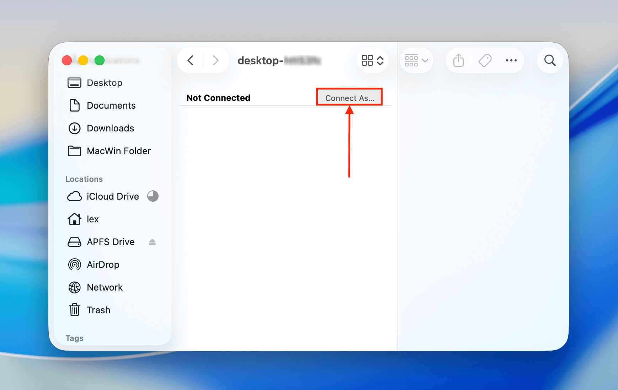Expand the group-by options dropdown
This screenshot has height=390, width=618.
(x=416, y=60)
